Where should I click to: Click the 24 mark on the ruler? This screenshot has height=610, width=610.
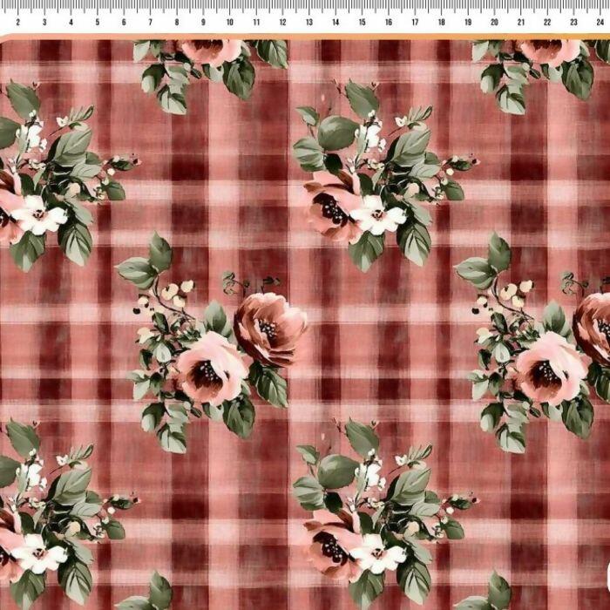[x=600, y=22]
